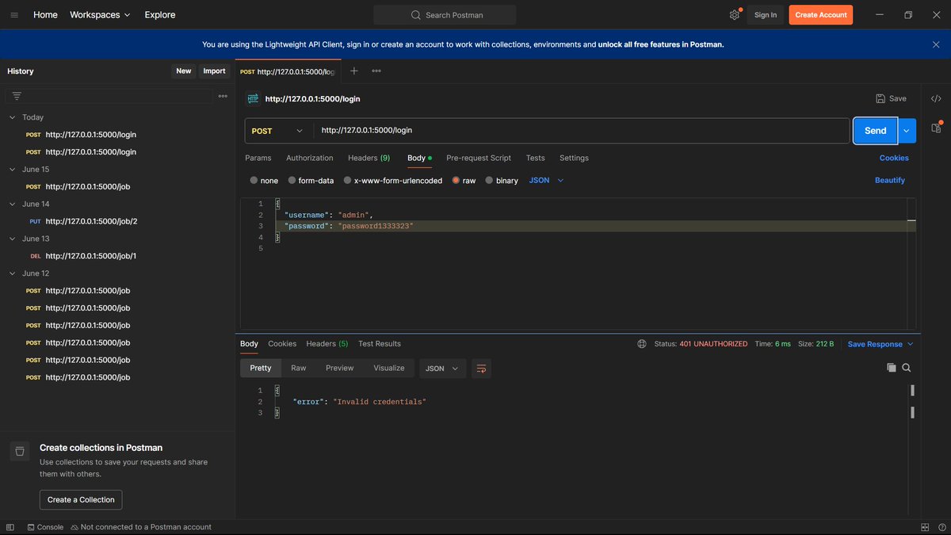Switch response view to Raw
This screenshot has width=951, height=535.
tap(299, 369)
